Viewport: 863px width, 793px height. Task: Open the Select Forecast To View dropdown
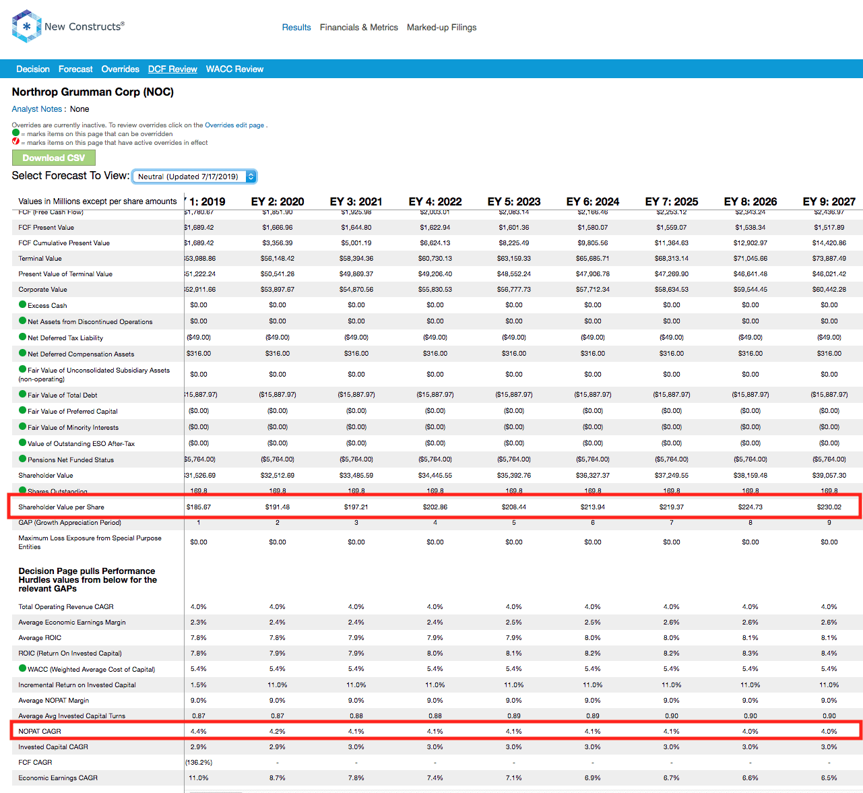pos(194,177)
